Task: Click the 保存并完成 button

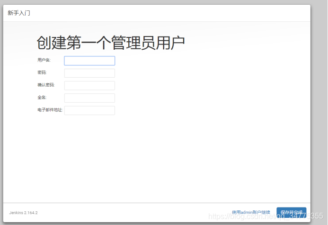Action: pyautogui.click(x=292, y=212)
